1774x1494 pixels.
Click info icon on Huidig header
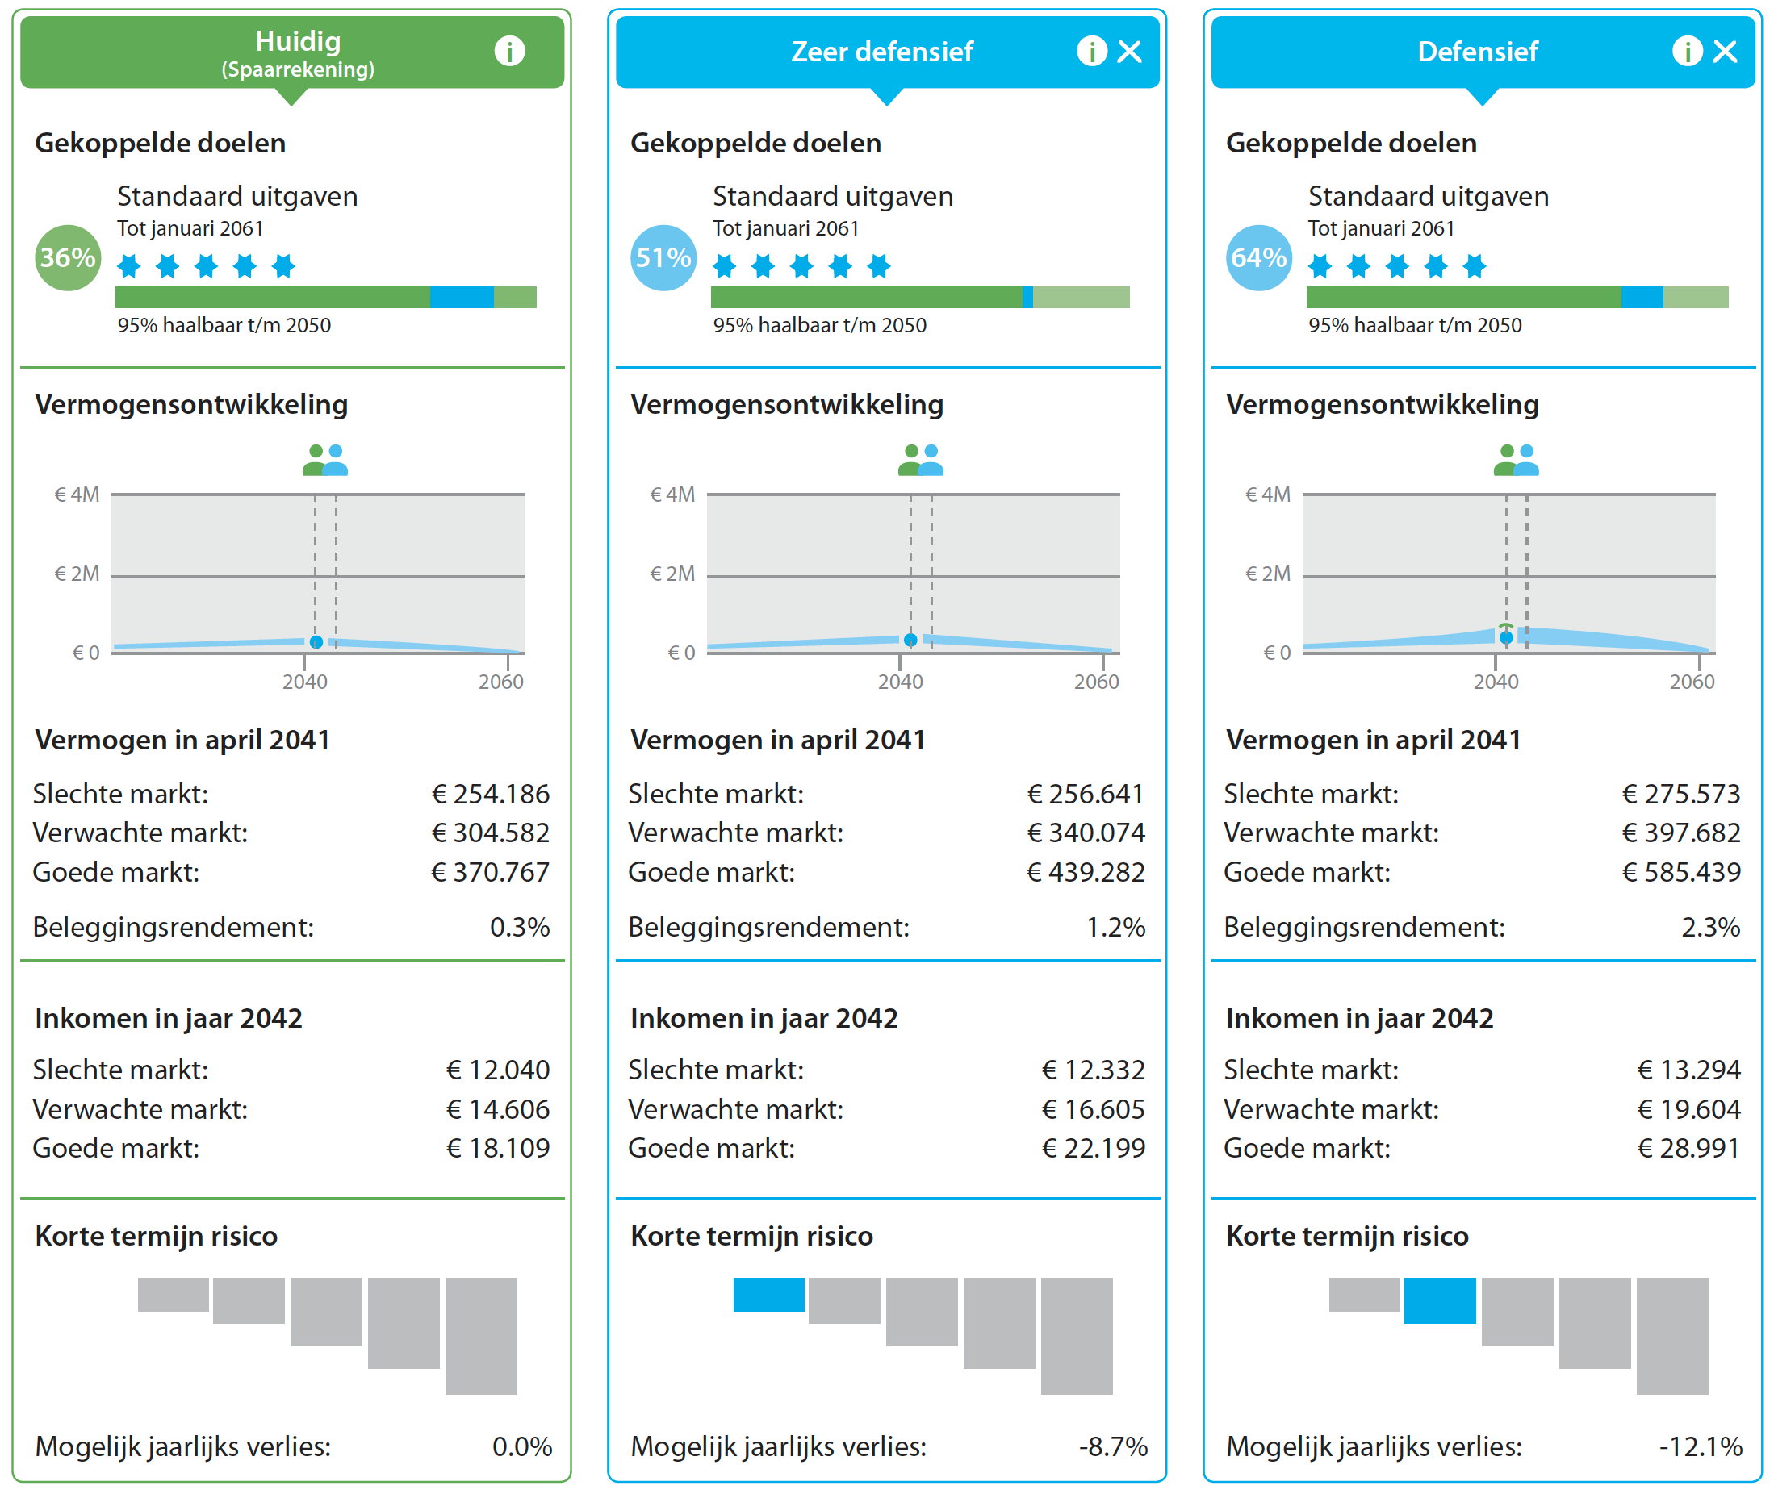[509, 51]
